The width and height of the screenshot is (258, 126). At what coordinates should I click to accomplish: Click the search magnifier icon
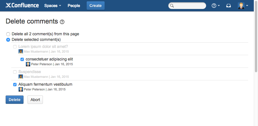click(172, 6)
